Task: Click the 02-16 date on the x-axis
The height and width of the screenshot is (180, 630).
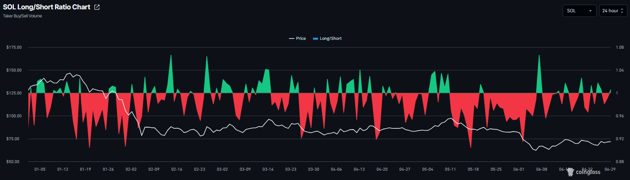Action: (176, 169)
